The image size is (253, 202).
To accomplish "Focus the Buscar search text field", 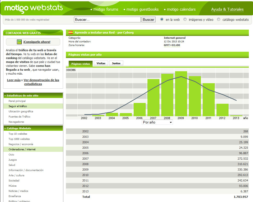I will 107,19.
